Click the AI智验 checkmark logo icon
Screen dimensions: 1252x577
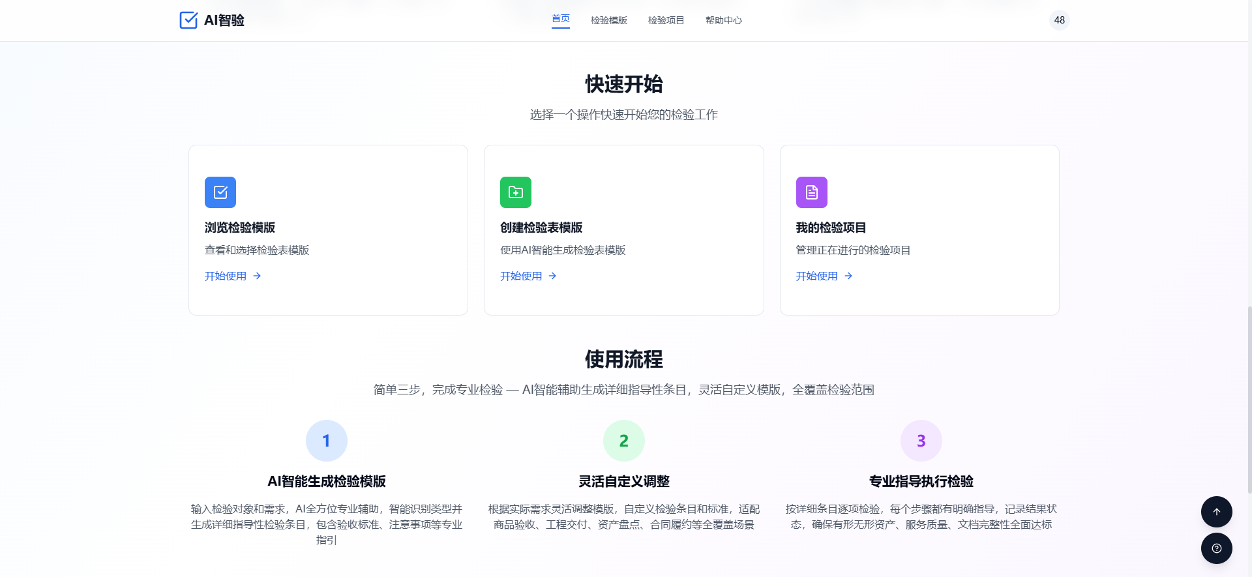pyautogui.click(x=188, y=20)
